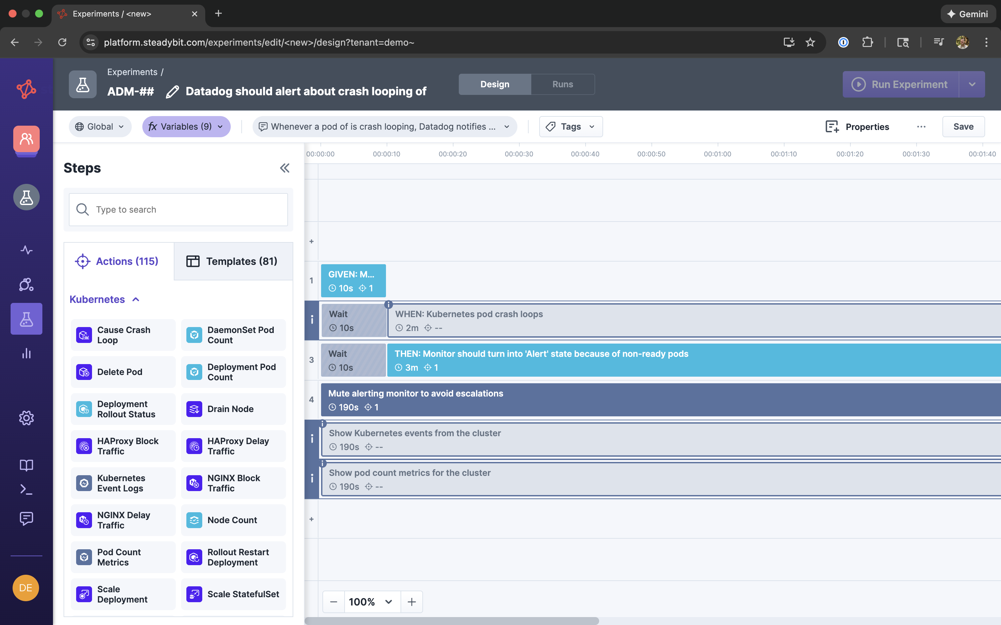The height and width of the screenshot is (625, 1001).
Task: Toggle the Show Kubernetes events lane info handle
Action: pos(311,438)
